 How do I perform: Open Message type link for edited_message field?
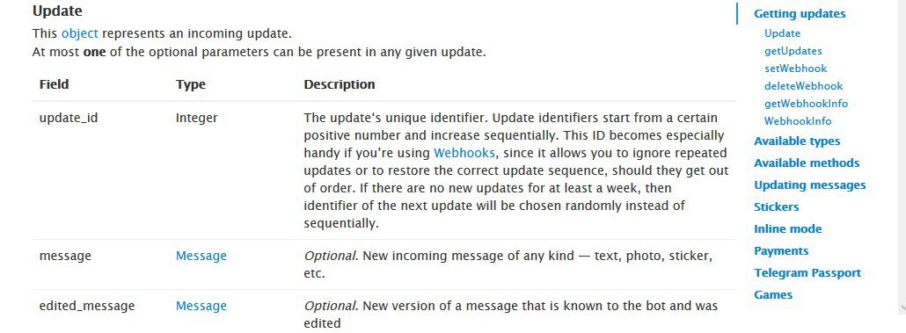tap(201, 306)
